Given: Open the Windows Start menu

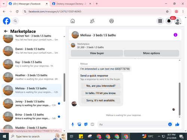Looking at the screenshot, I should (x=4, y=136).
